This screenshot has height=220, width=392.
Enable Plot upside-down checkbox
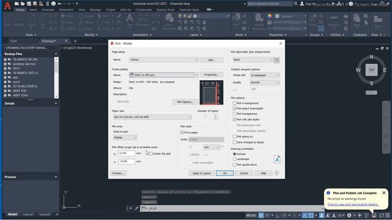235,164
